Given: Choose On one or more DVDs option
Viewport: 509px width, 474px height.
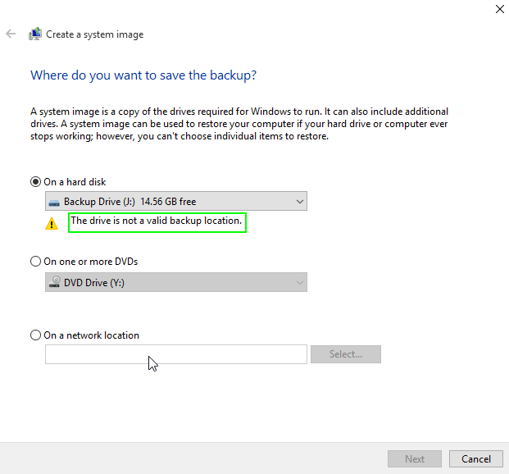Looking at the screenshot, I should click(x=35, y=262).
